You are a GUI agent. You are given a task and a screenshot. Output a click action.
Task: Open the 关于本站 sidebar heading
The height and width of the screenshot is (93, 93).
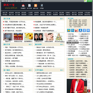click(71, 18)
